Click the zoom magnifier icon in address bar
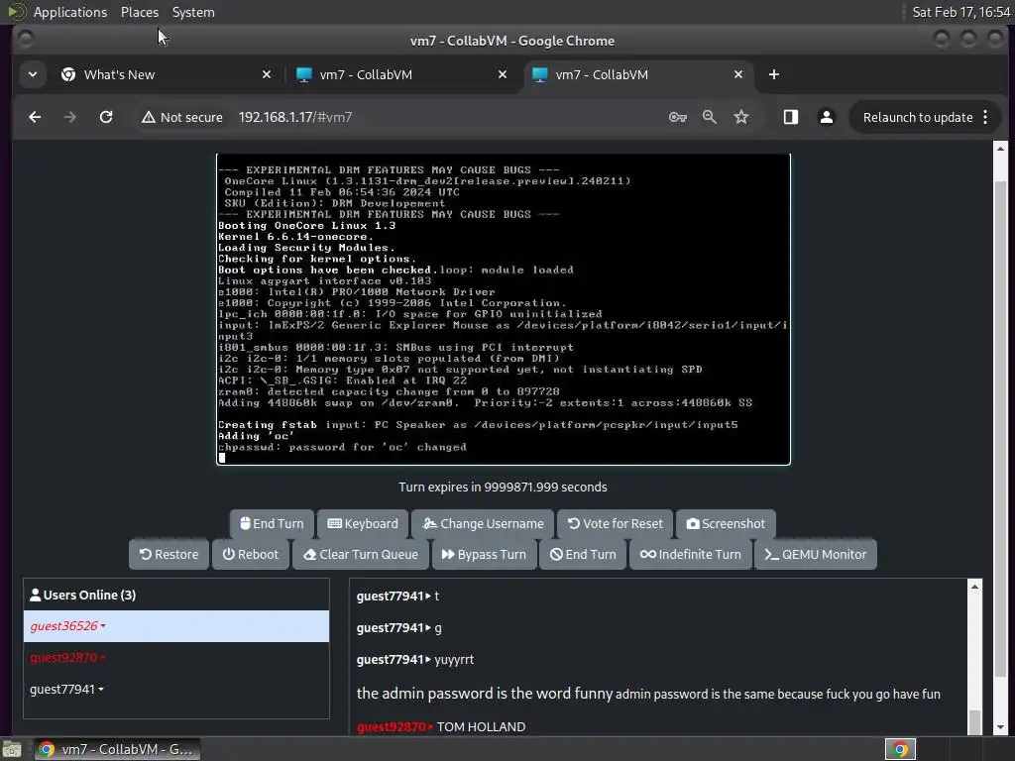The image size is (1015, 761). 710,117
